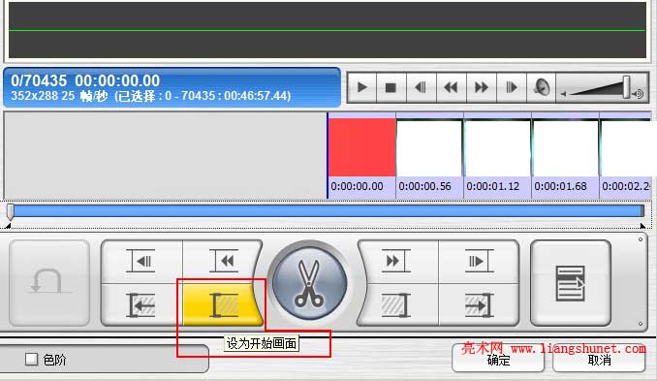Step back one frame in trim controls
Image resolution: width=657 pixels, height=381 pixels.
(141, 262)
